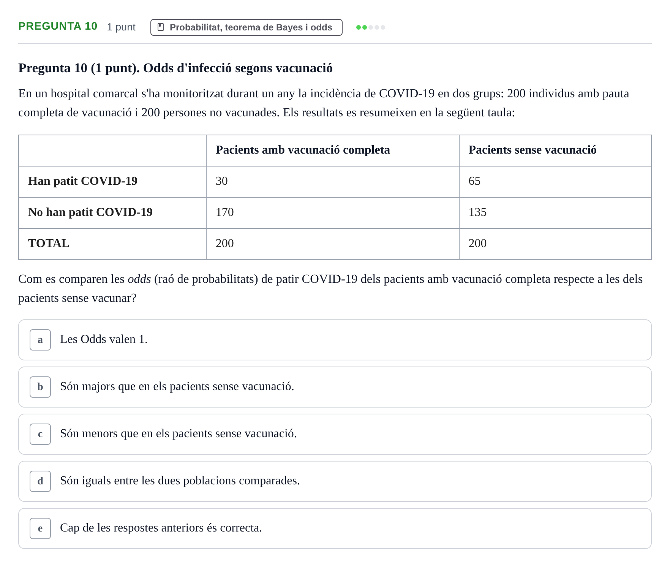Click 'Pacients amb vacunació completa' column header
This screenshot has width=670, height=568.
coord(332,150)
